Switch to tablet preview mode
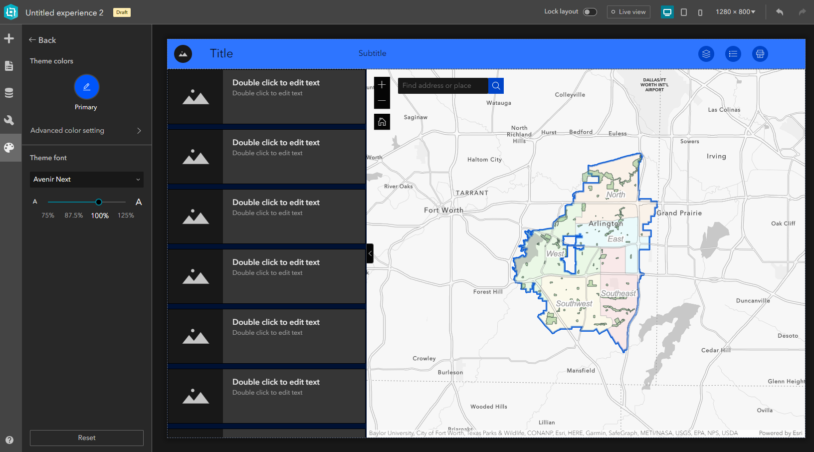814x452 pixels. point(684,11)
